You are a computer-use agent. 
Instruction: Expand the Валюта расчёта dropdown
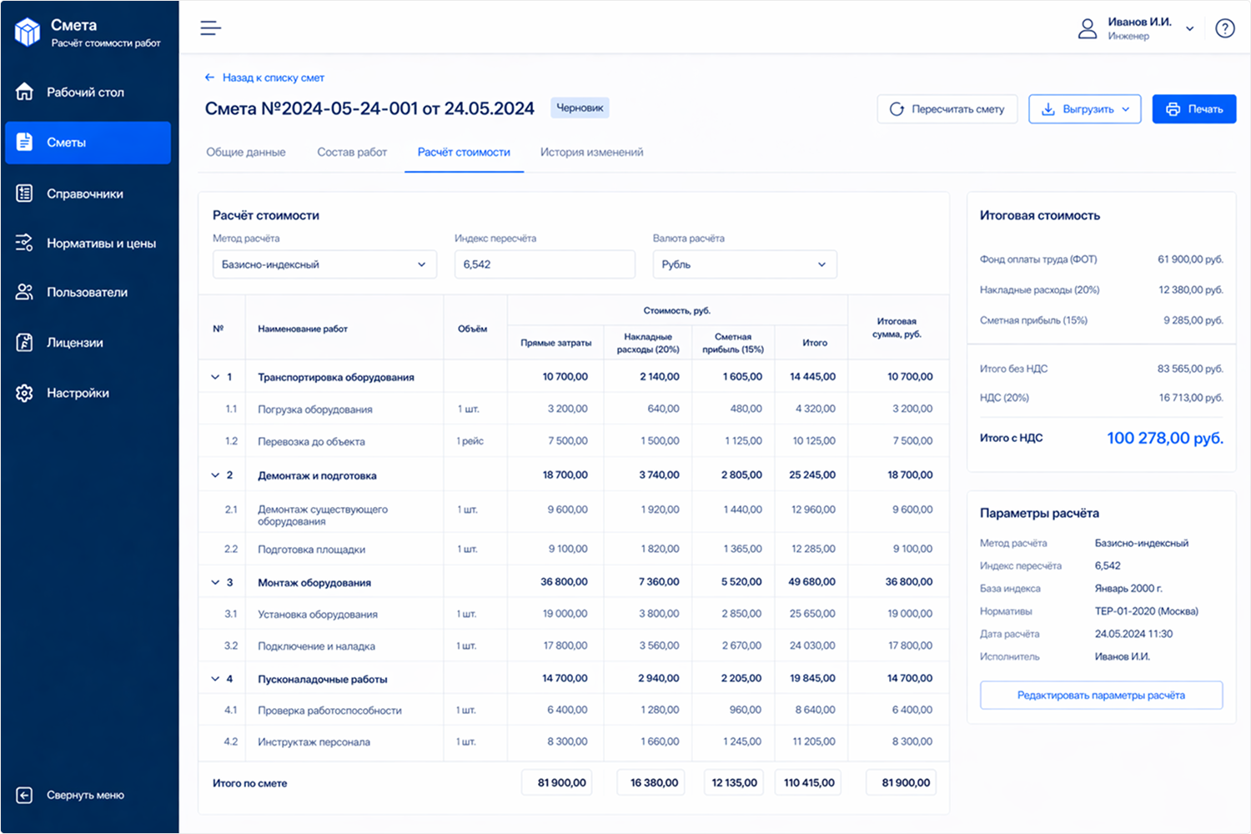pyautogui.click(x=744, y=264)
